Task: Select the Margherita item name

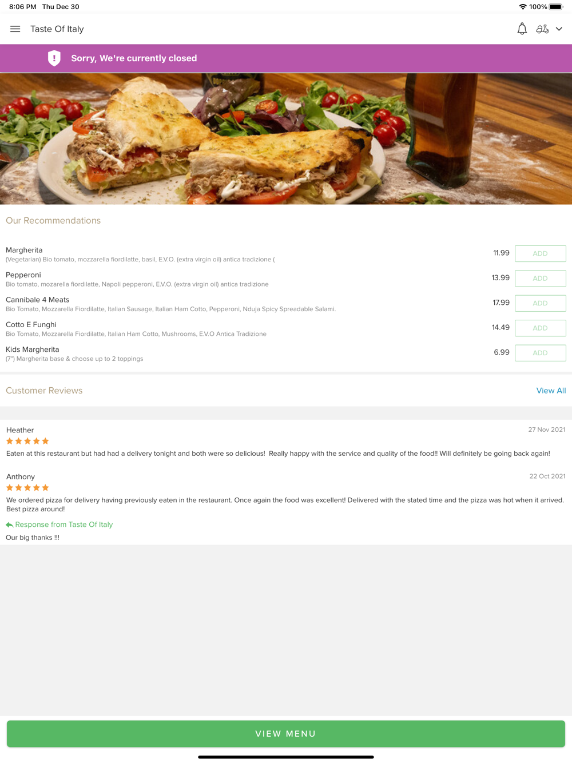Action: [24, 250]
